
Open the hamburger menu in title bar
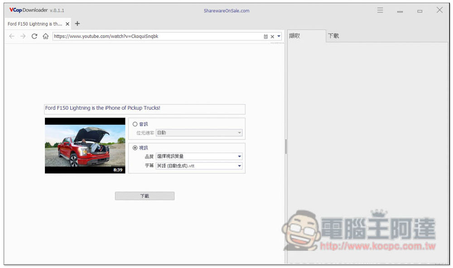(x=380, y=10)
